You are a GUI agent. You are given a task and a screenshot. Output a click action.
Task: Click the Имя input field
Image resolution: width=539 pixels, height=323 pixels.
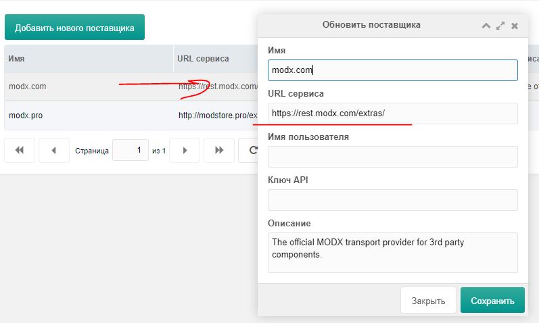[392, 70]
